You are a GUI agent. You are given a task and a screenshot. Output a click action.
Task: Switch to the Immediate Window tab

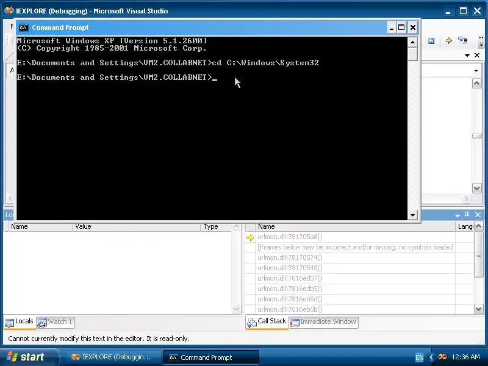324,322
